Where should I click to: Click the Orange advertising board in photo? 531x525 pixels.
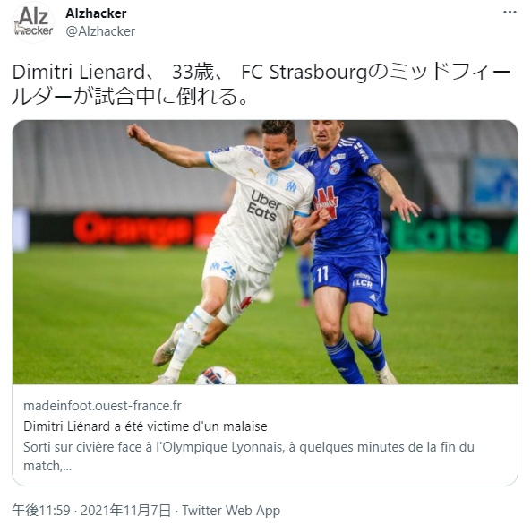pos(132,228)
